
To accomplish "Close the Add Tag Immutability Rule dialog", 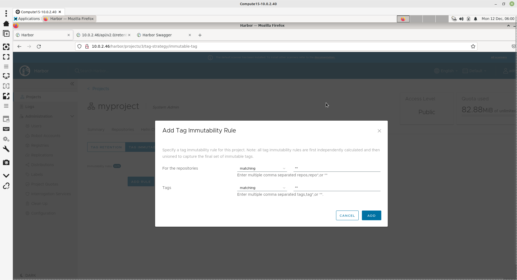I will tap(379, 131).
